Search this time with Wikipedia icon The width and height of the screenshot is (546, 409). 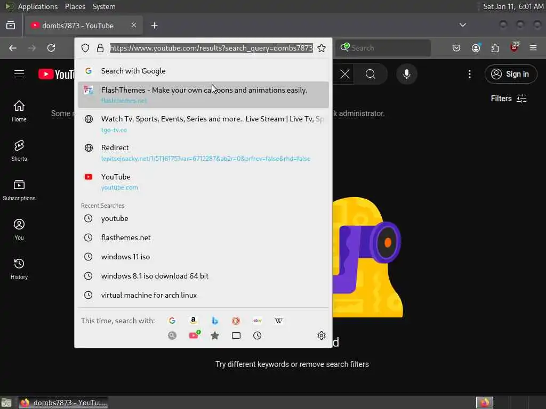[278, 321]
